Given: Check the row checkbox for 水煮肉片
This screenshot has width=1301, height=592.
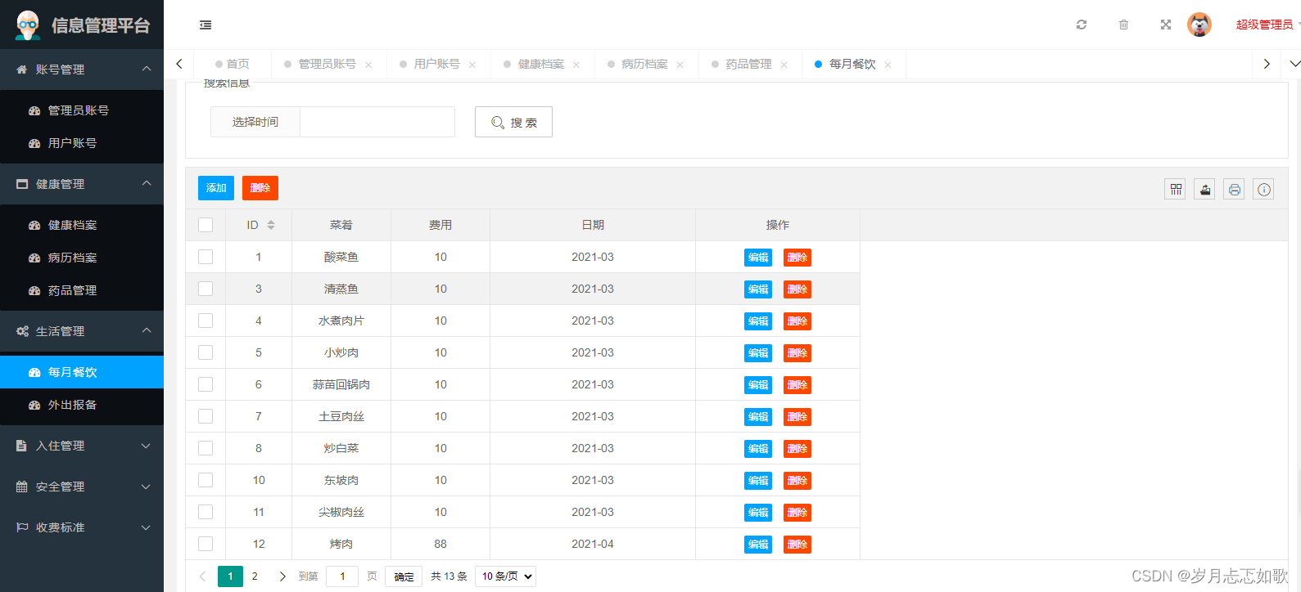Looking at the screenshot, I should [x=206, y=321].
